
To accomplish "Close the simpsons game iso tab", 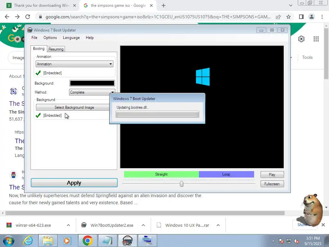I will coord(151,6).
